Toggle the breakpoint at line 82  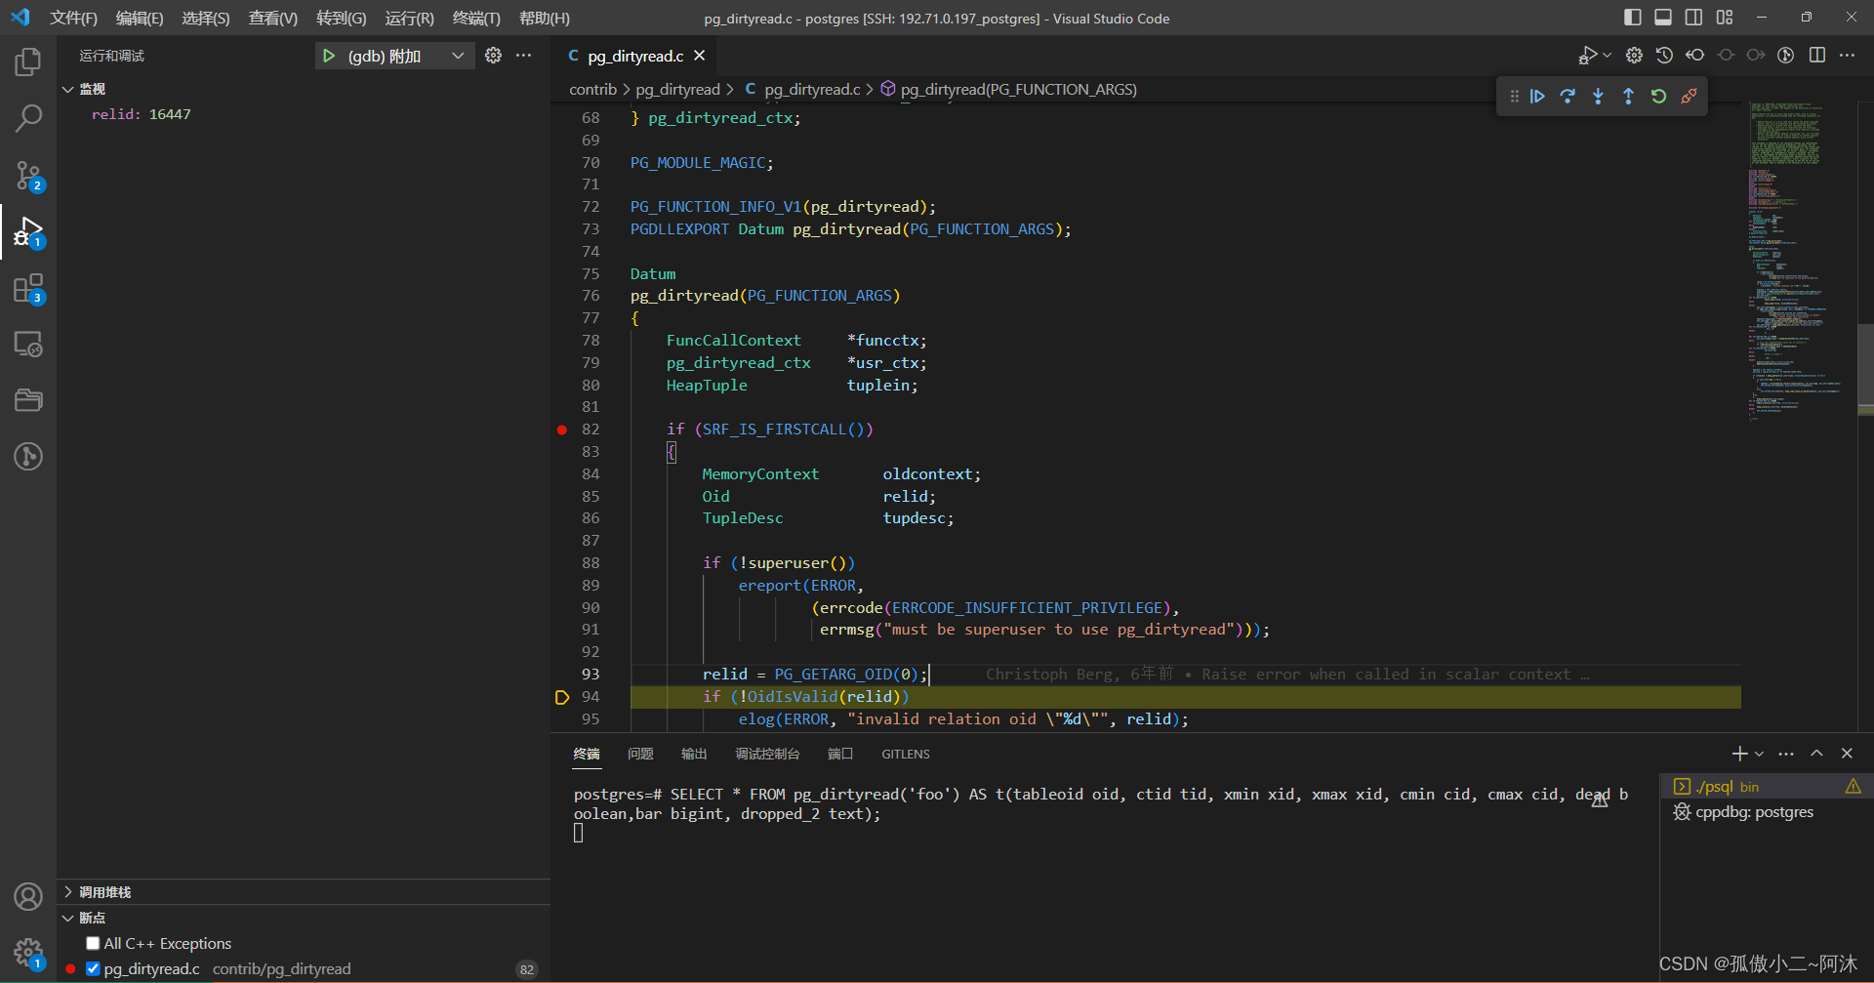562,430
